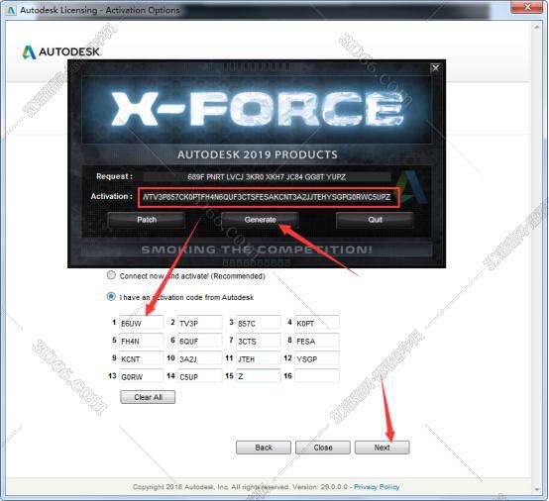Click the Clear All button
549x501 pixels.
point(148,397)
